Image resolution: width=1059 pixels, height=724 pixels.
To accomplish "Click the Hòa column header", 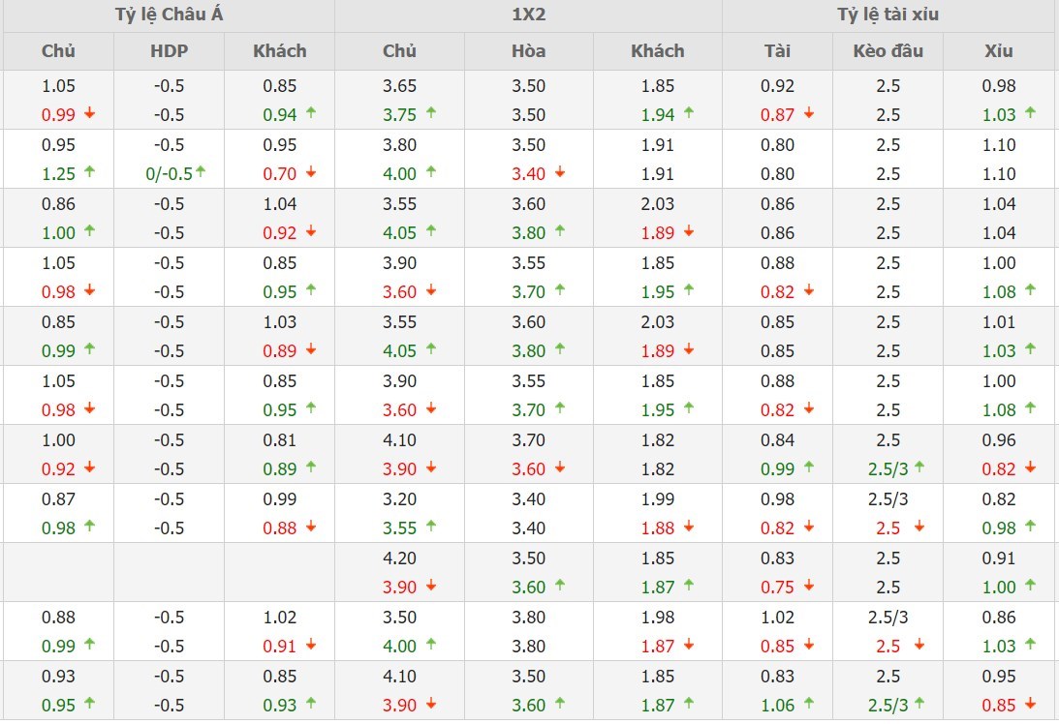I will tap(528, 51).
